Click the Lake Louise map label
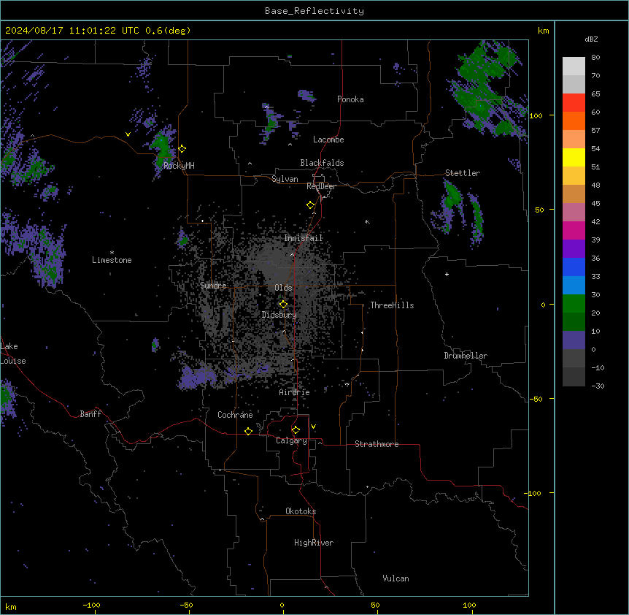Viewport: 629px width, 615px height. coord(13,354)
